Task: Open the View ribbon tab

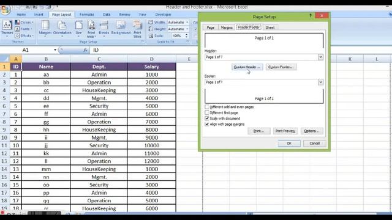Action: pos(143,15)
